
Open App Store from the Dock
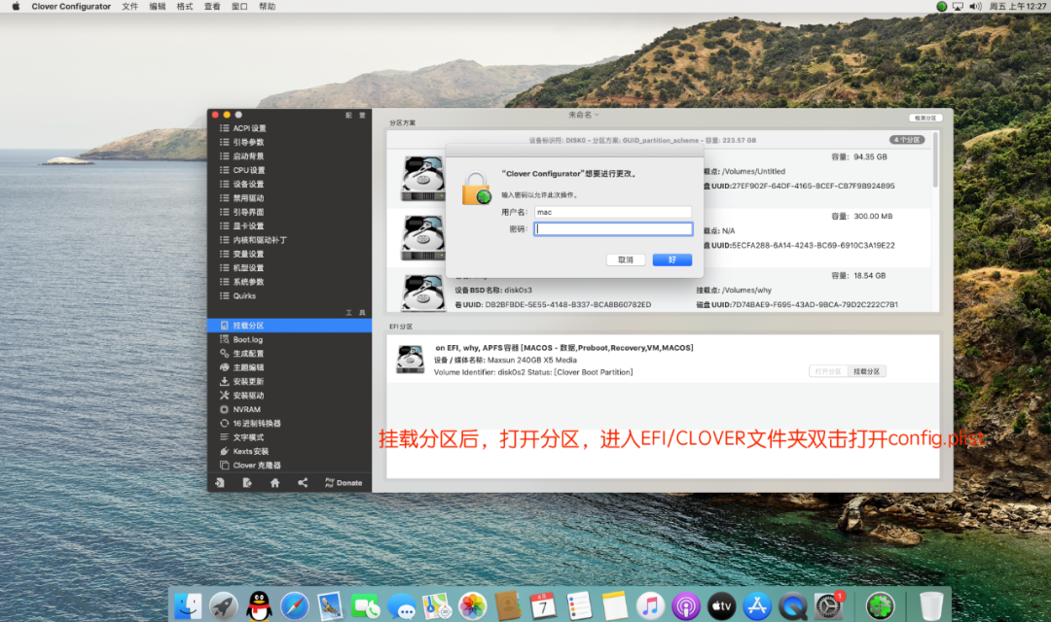coord(757,606)
